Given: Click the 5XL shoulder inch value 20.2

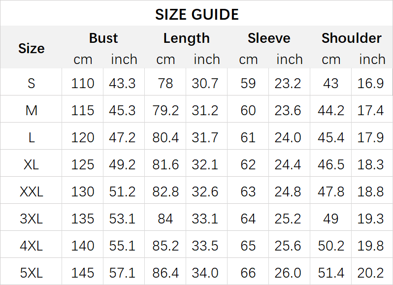Looking at the screenshot, I should click(x=370, y=273).
